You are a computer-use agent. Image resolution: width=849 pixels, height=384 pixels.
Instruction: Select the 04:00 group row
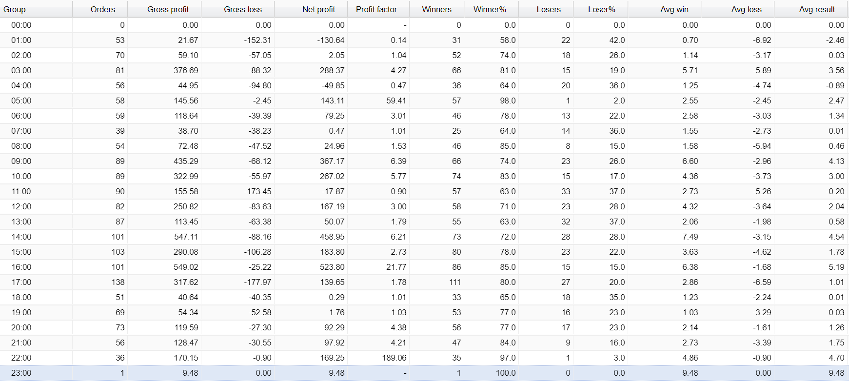(x=424, y=85)
